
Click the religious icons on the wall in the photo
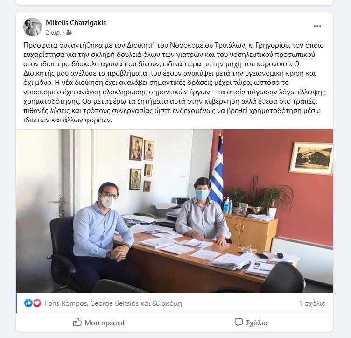tap(141, 163)
